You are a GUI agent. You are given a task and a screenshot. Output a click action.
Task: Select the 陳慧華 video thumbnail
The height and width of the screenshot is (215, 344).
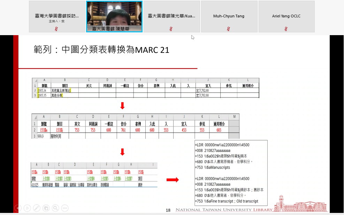tap(114, 16)
